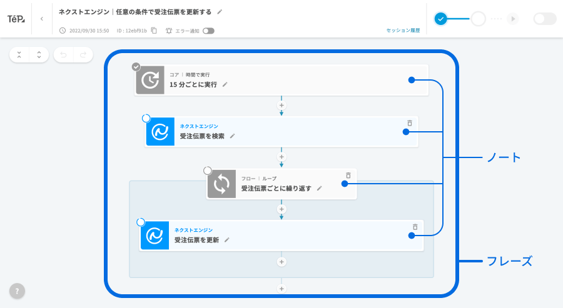Open help with the question mark button
Image resolution: width=563 pixels, height=308 pixels.
tap(17, 291)
